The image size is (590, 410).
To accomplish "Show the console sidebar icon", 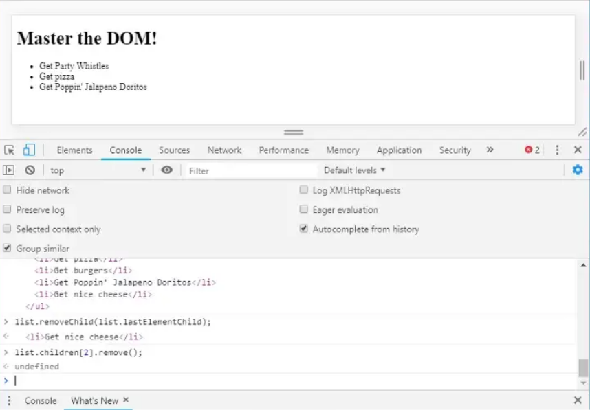I will pos(9,170).
